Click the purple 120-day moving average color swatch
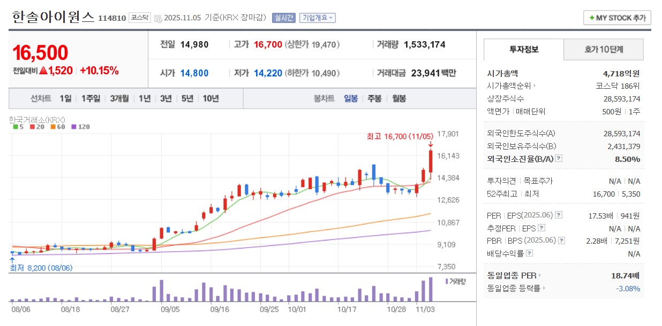662x326 pixels. [73, 127]
